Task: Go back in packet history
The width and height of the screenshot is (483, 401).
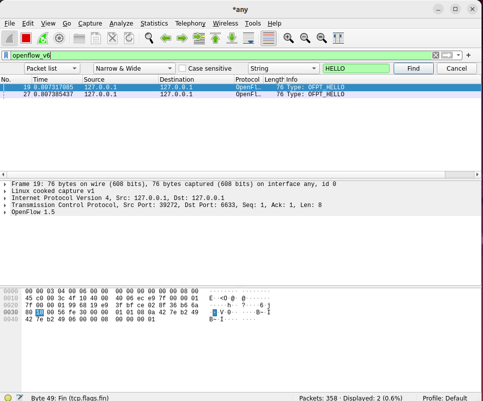Action: 166,38
